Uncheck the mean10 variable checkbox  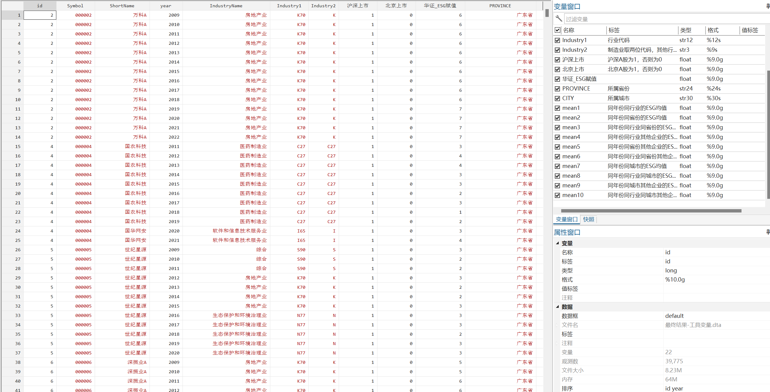tap(558, 195)
